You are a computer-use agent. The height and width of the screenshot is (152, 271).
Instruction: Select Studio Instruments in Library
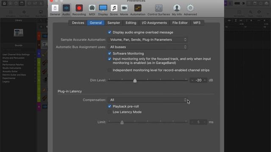(12, 68)
